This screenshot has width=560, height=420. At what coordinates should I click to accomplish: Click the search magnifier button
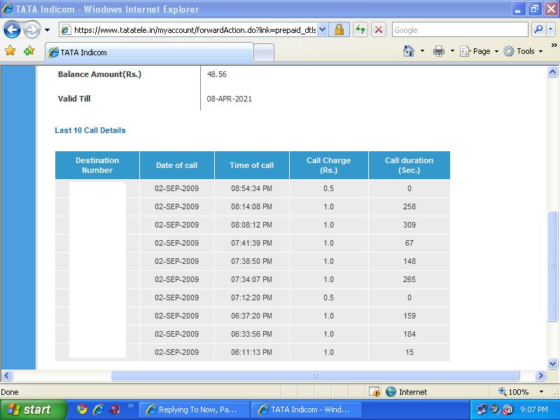click(538, 30)
